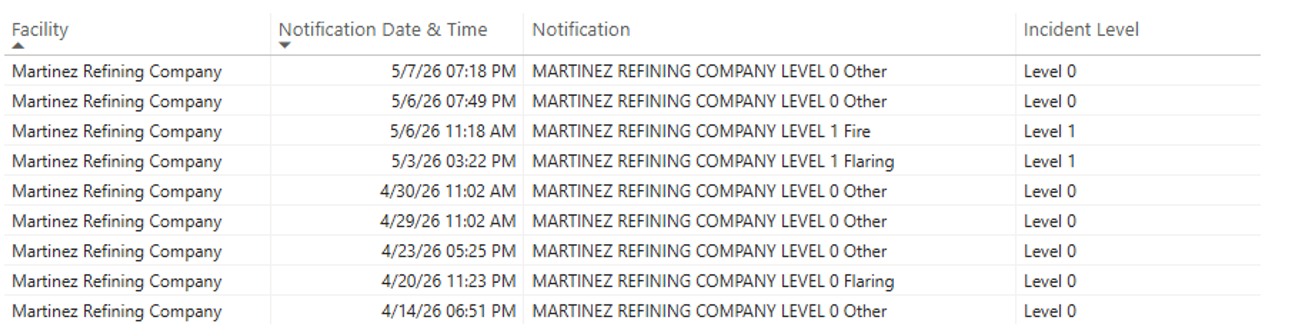This screenshot has height=334, width=1289.
Task: Click the Facility ascending sort arrow
Action: (18, 46)
